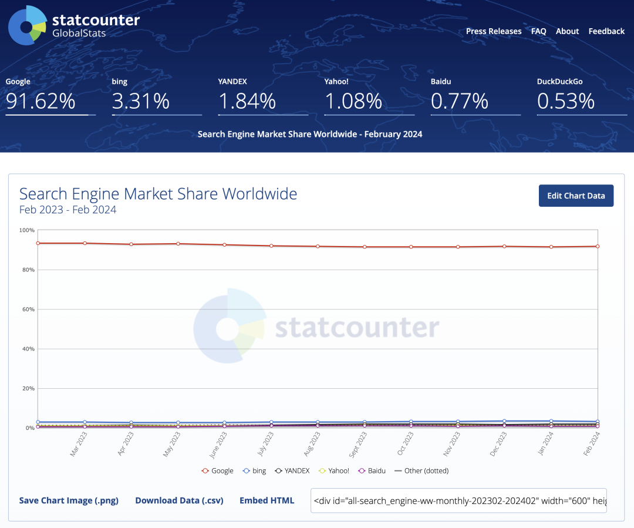
Task: Toggle YANDEX series in chart legend
Action: [292, 470]
